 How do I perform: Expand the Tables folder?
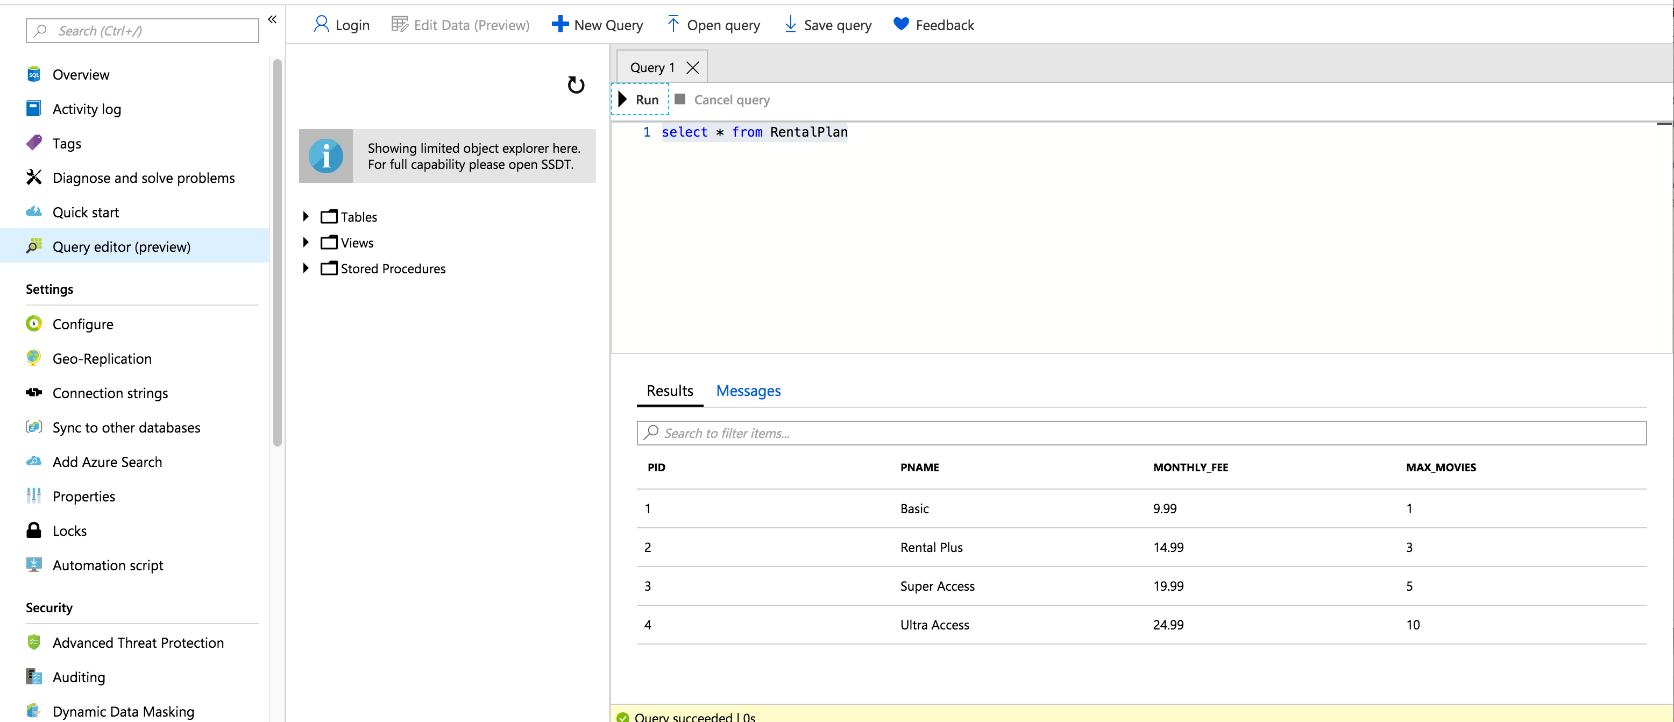click(x=306, y=216)
